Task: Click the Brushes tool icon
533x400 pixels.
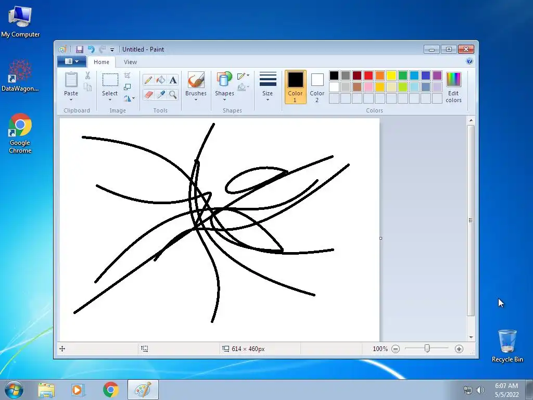Action: point(196,80)
